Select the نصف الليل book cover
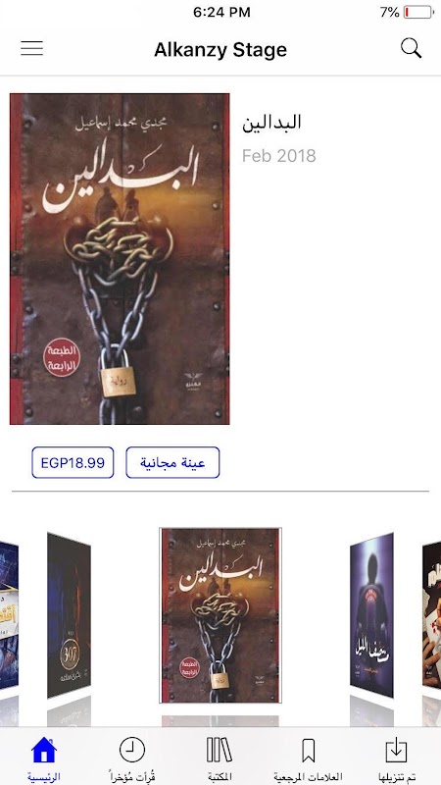Image resolution: width=441 pixels, height=785 pixels. coord(371,615)
